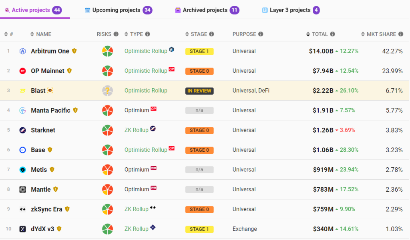The height and width of the screenshot is (240, 410).
Task: Click the STAGE 1 badge for dYdX v3
Action: pos(199,229)
